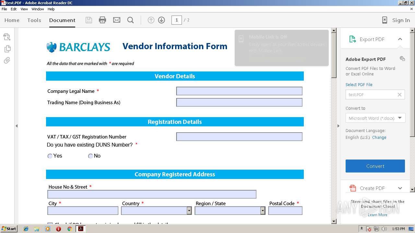The image size is (415, 233).
Task: Click the document scroll down arrow
Action: click(x=334, y=221)
